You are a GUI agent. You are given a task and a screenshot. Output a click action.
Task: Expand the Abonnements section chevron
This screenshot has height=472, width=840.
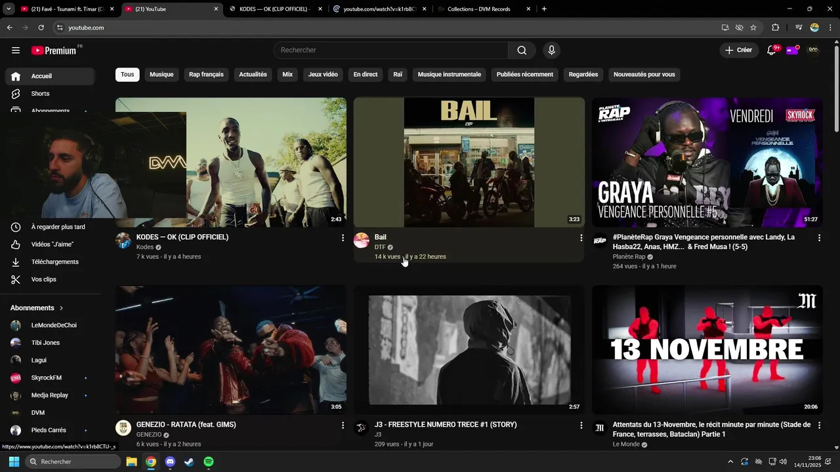point(62,308)
